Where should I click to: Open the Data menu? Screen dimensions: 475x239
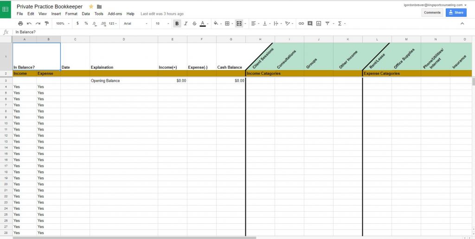point(86,14)
